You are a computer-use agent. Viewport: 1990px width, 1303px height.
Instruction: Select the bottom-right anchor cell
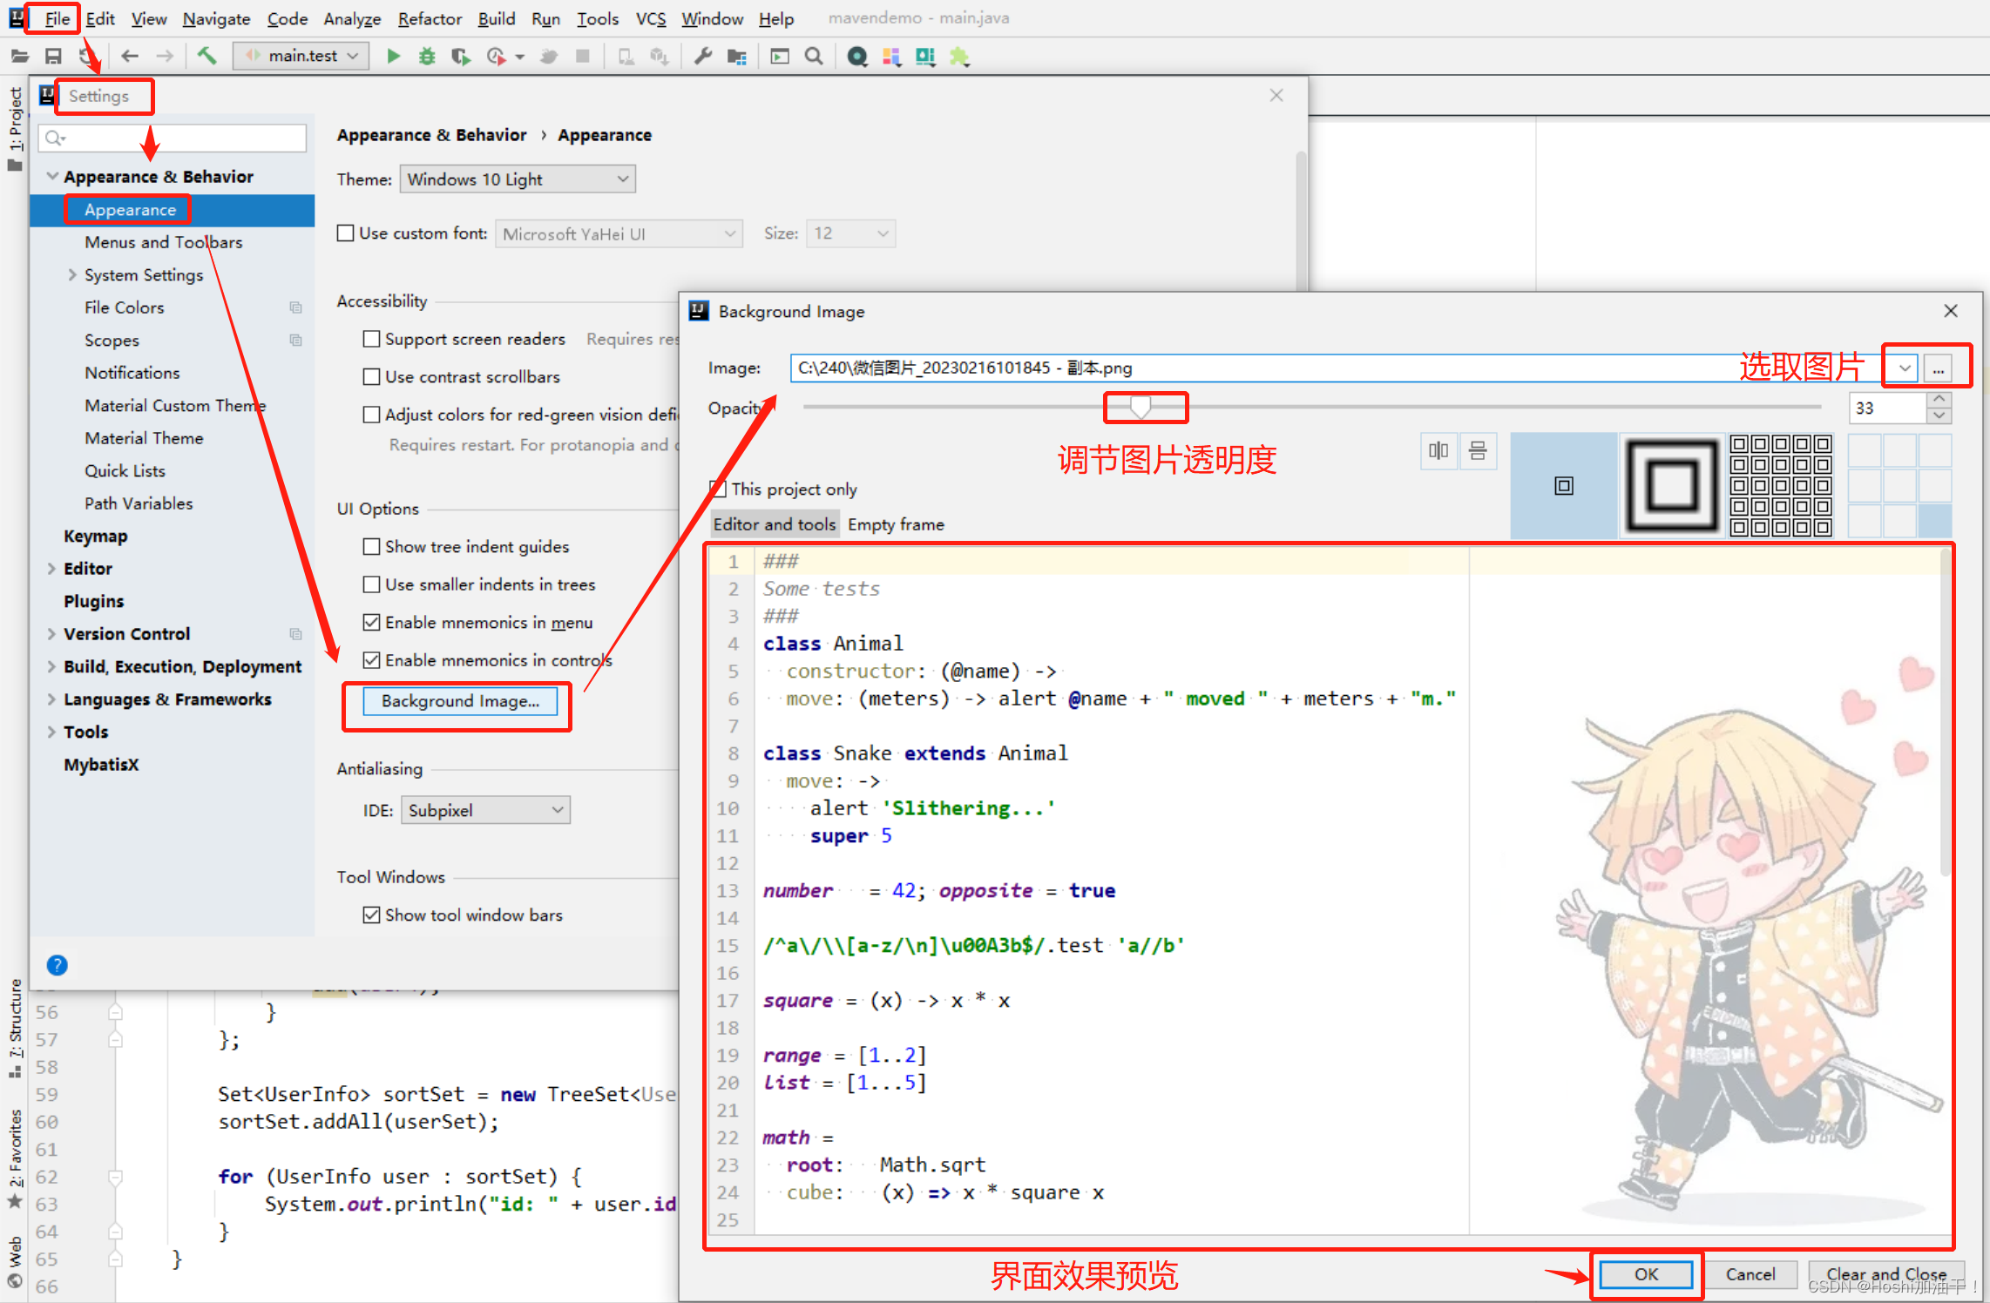(x=1935, y=521)
